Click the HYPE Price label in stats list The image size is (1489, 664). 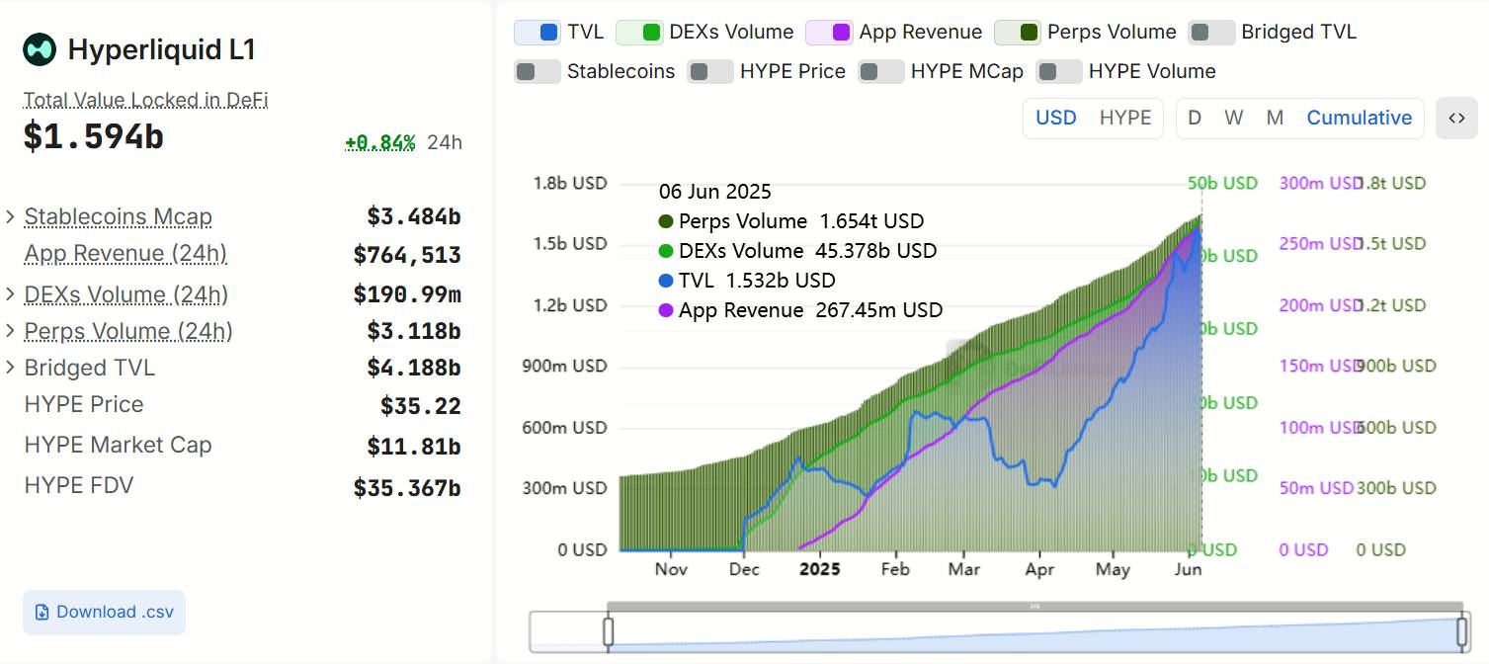click(x=84, y=404)
